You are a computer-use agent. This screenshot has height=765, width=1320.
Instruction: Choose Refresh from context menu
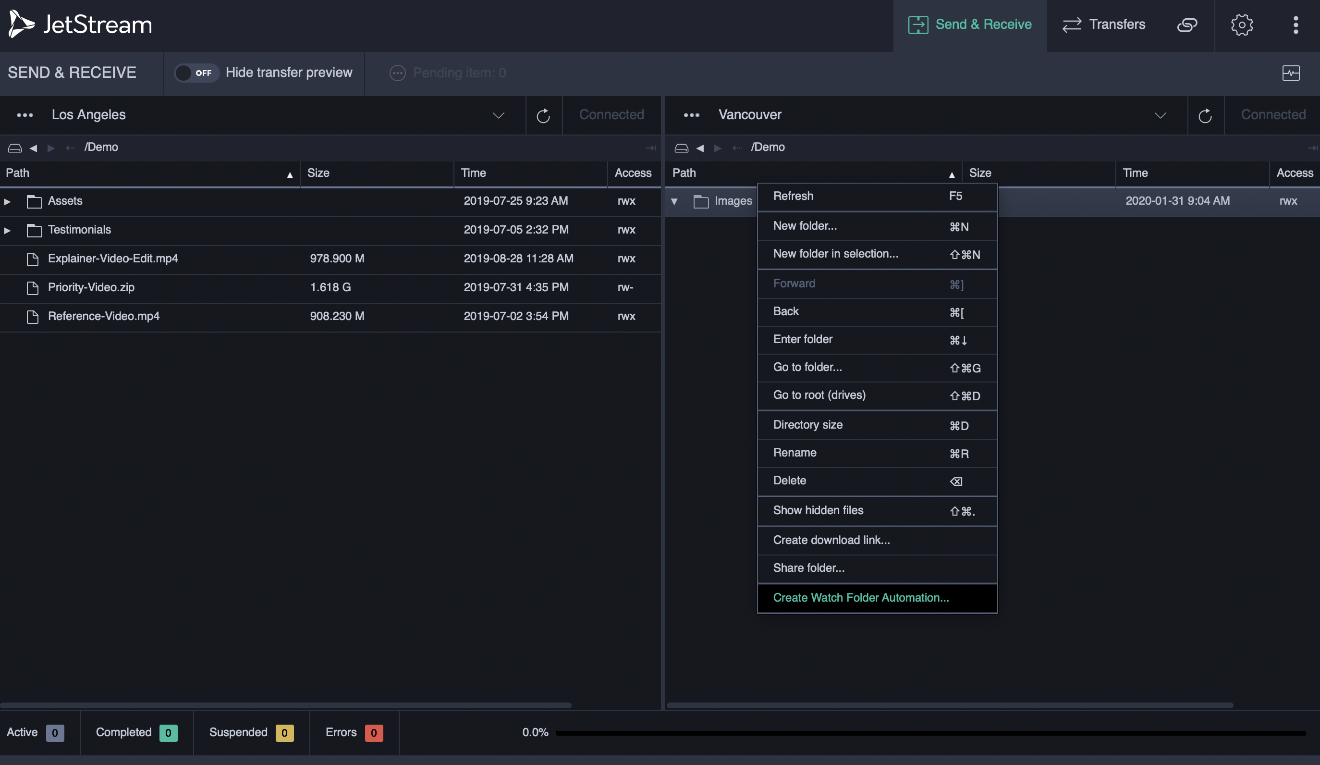[x=877, y=197]
